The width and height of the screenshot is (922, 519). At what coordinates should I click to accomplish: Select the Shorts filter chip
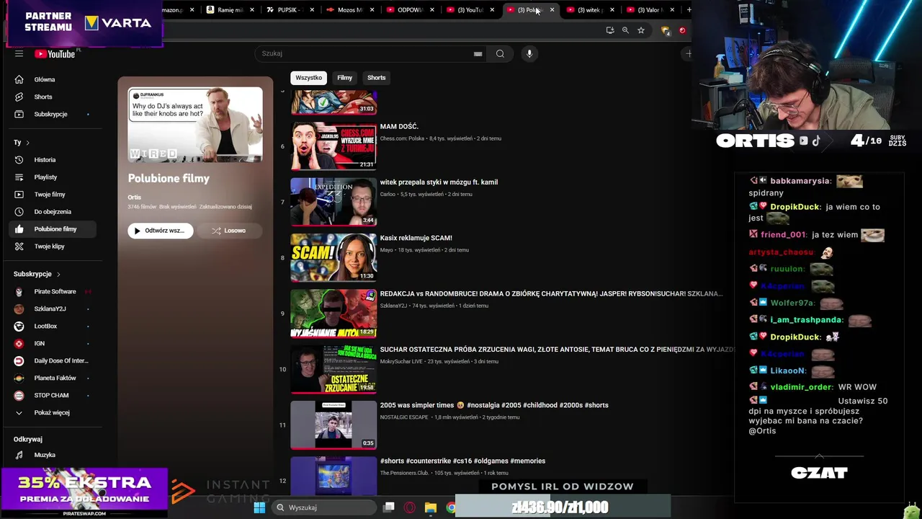[x=377, y=78]
